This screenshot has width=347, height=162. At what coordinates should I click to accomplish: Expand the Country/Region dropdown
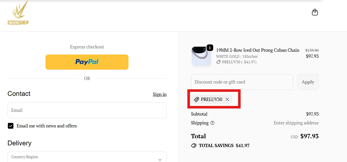click(x=87, y=157)
